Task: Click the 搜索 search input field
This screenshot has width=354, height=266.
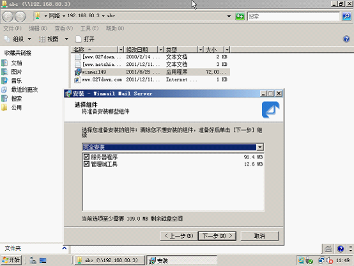Action: (293, 16)
